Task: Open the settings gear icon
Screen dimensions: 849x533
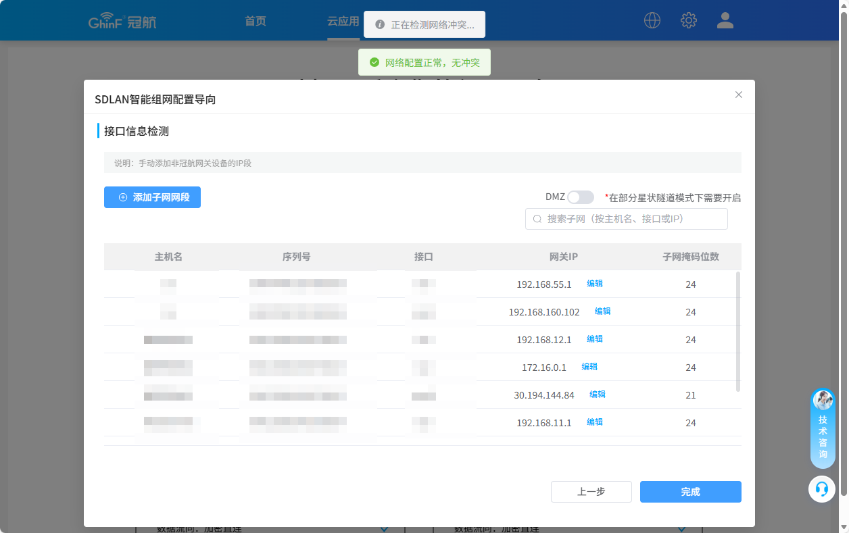Action: [688, 20]
